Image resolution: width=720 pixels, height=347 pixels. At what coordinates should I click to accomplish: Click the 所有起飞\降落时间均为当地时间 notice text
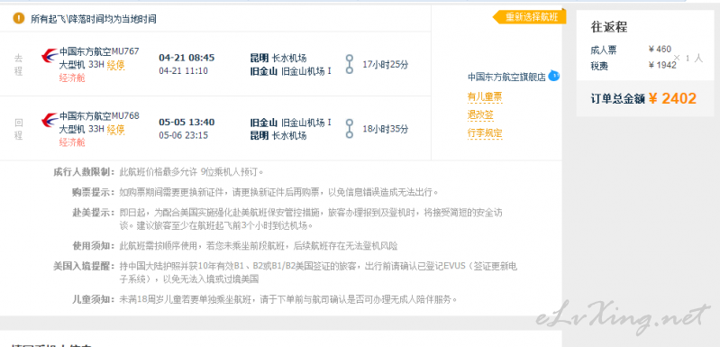pos(93,19)
